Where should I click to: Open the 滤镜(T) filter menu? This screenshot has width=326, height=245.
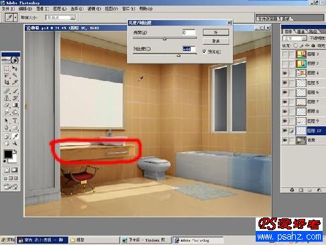[94, 9]
